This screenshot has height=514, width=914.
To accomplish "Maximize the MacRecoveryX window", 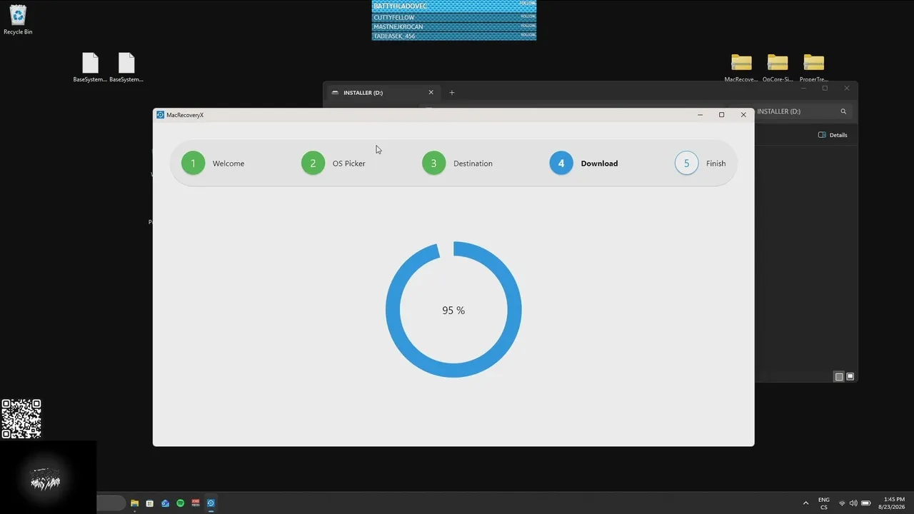I will tap(721, 115).
